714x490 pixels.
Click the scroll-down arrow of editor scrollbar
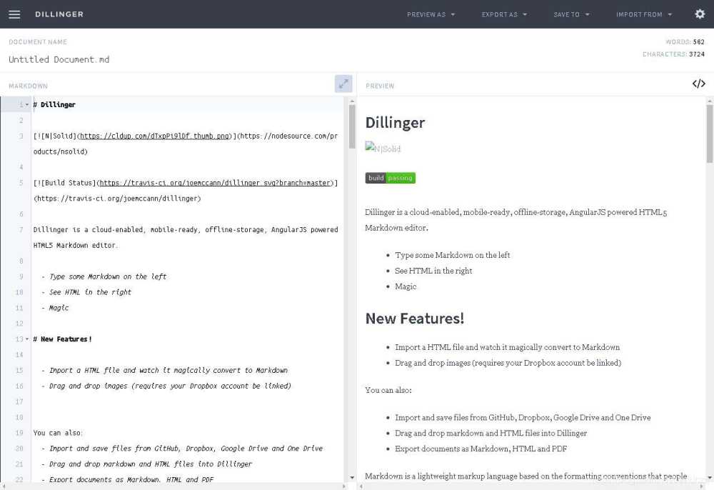tap(352, 477)
